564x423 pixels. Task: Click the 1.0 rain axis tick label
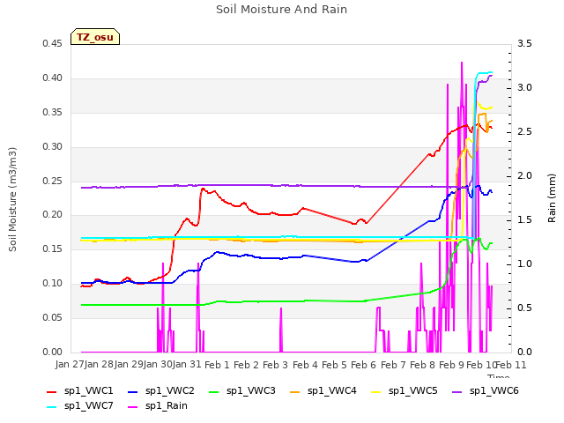pyautogui.click(x=525, y=264)
